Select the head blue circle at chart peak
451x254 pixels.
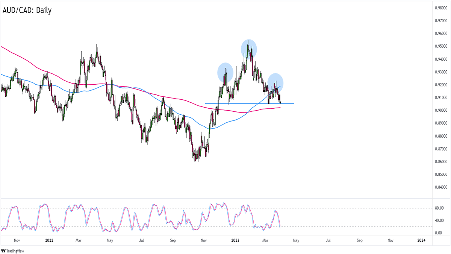pyautogui.click(x=249, y=49)
